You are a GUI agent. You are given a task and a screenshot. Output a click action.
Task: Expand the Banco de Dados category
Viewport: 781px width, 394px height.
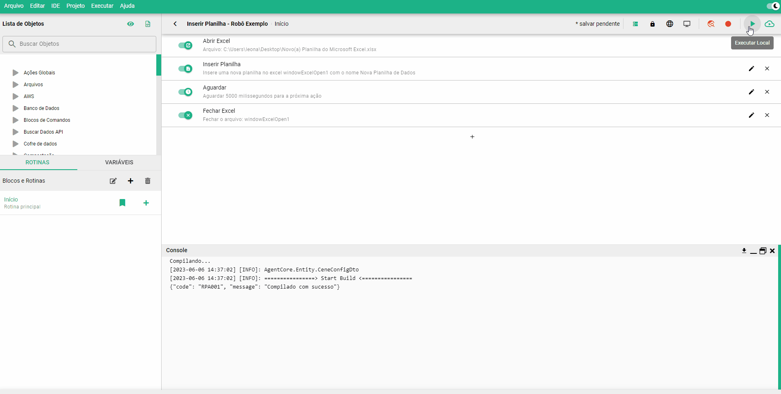[x=16, y=108]
